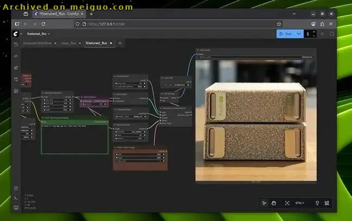Switch to the Unsaved Workflow tab

click(37, 43)
